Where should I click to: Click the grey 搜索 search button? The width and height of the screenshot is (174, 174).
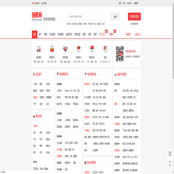tap(115, 16)
